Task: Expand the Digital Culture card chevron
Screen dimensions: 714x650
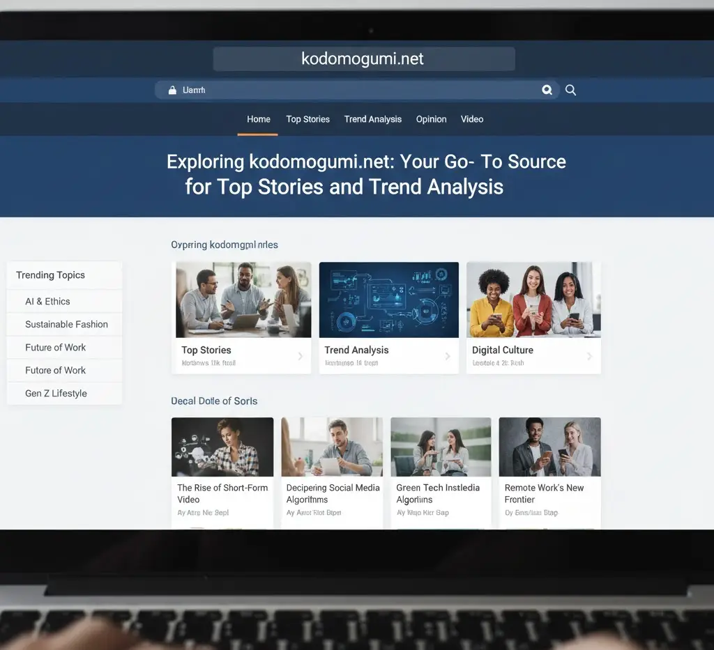Action: [591, 356]
